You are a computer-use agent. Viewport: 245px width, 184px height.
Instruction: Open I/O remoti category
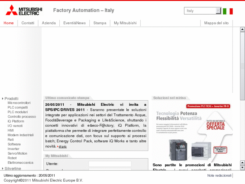pos(15,126)
